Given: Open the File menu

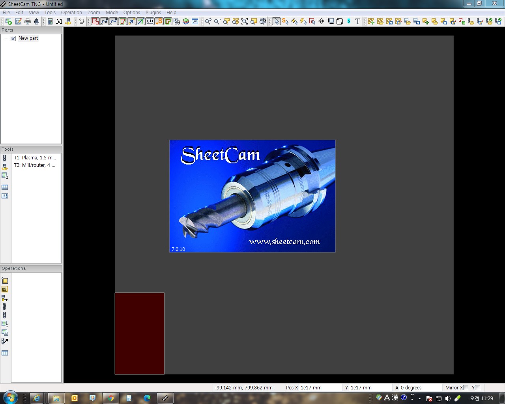Looking at the screenshot, I should tap(7, 12).
